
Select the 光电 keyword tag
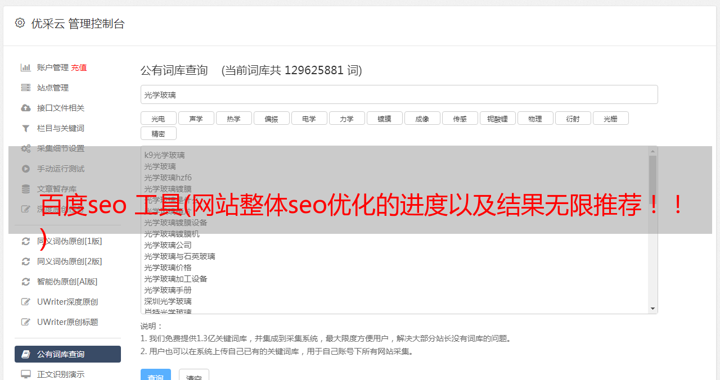(x=158, y=118)
